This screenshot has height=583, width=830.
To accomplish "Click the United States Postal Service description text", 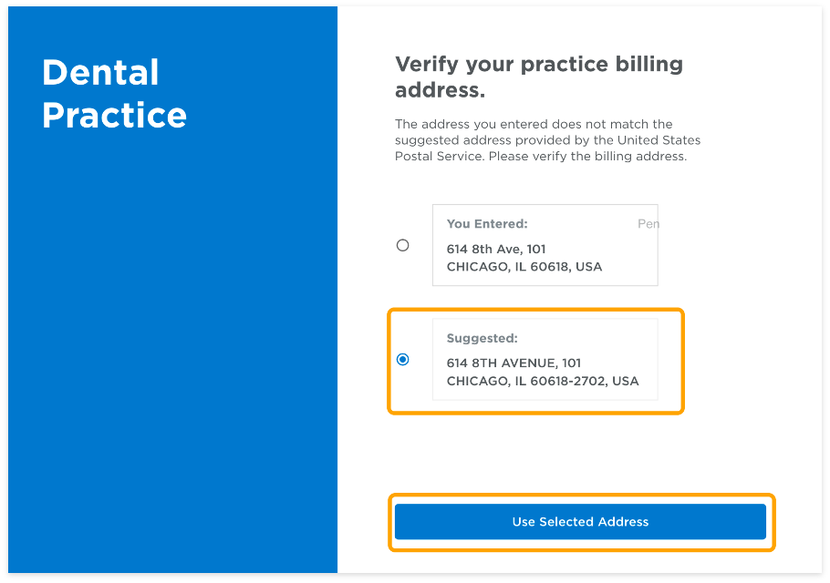I will click(547, 140).
